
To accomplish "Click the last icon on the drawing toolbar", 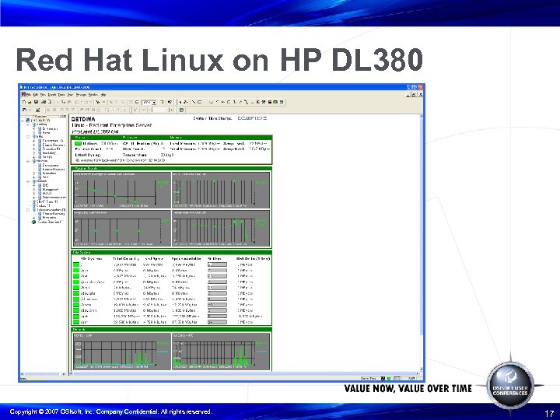I will (282, 102).
